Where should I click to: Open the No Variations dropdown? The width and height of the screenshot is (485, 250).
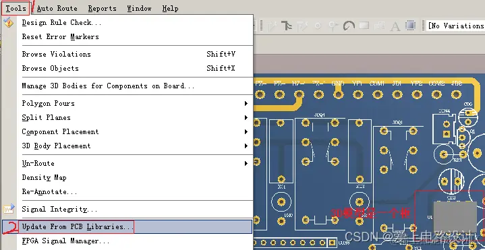tap(455, 26)
